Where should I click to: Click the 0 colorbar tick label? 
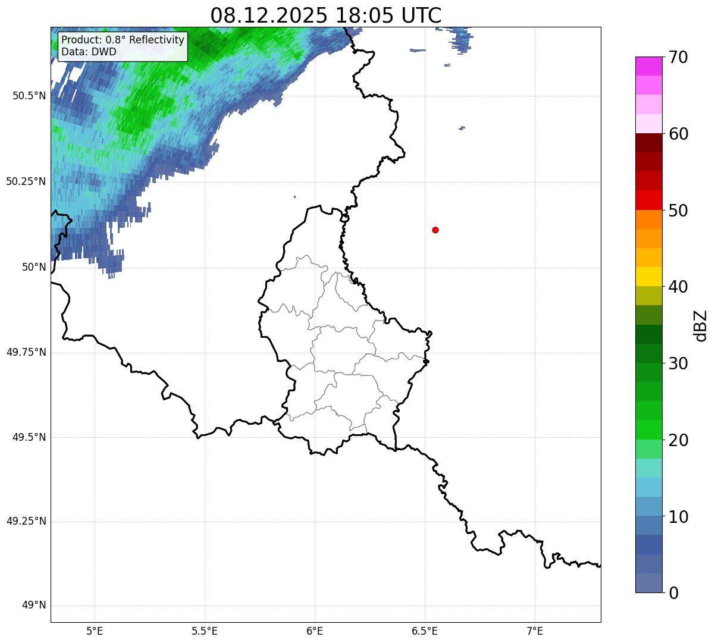673,593
